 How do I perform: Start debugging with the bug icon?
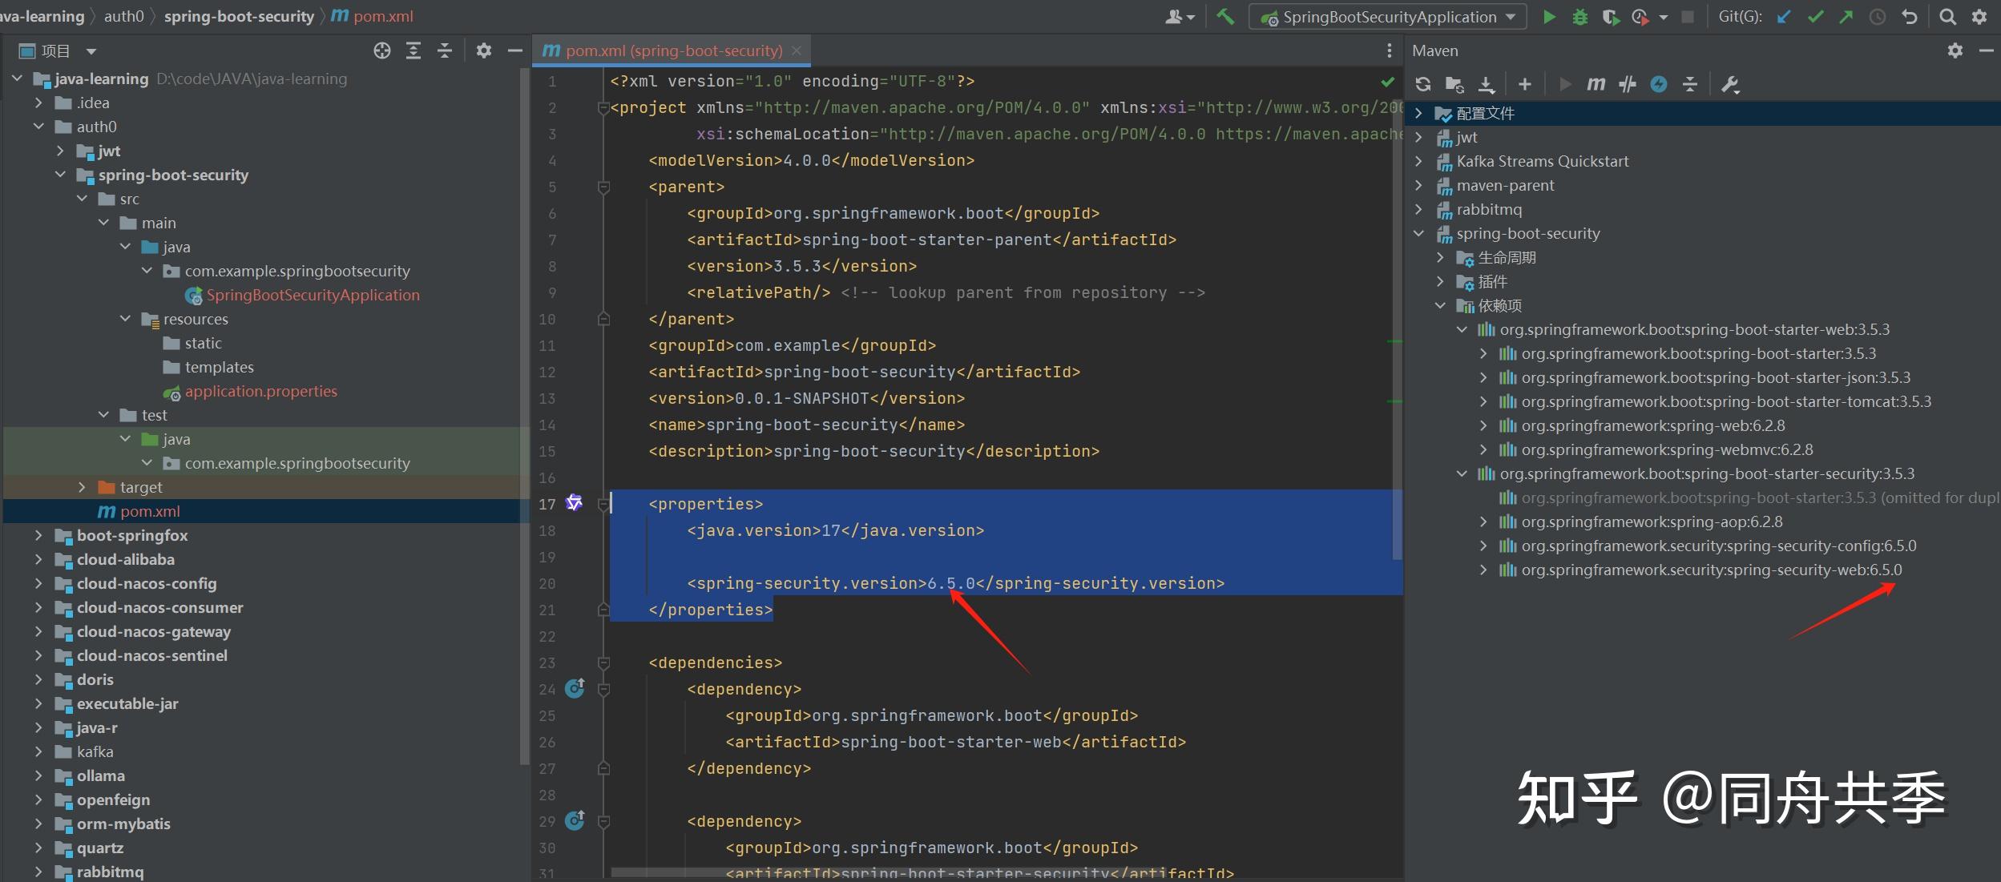point(1579,17)
